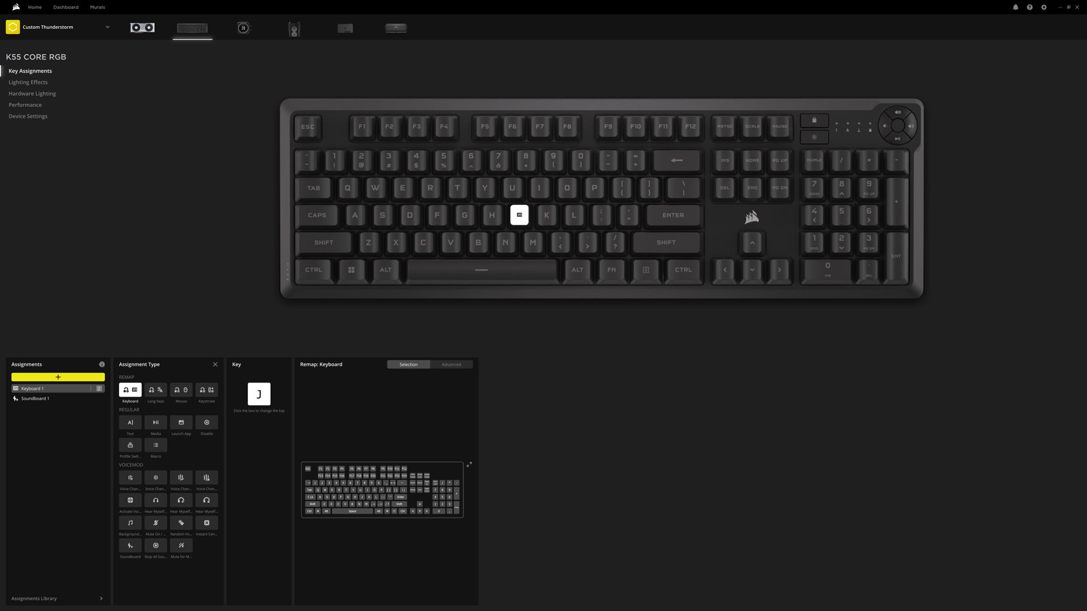The image size is (1087, 611).
Task: Expand the Assignments Library
Action: pyautogui.click(x=57, y=599)
